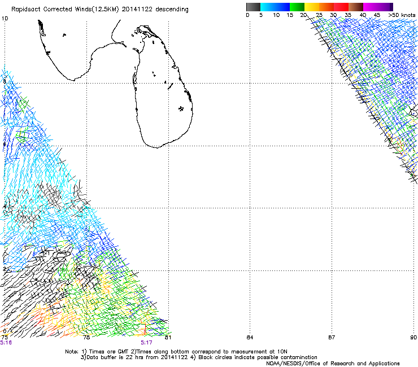
Task: Click the purple 5:16 time label
Action: tap(6, 343)
